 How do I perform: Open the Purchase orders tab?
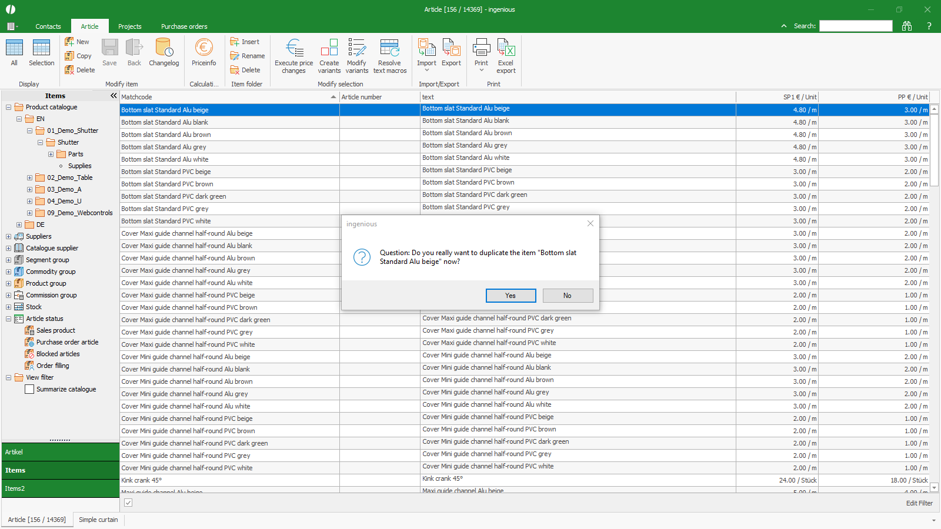click(x=184, y=26)
